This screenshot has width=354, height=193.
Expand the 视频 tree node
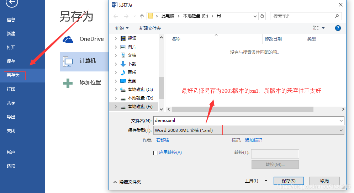coord(116,38)
